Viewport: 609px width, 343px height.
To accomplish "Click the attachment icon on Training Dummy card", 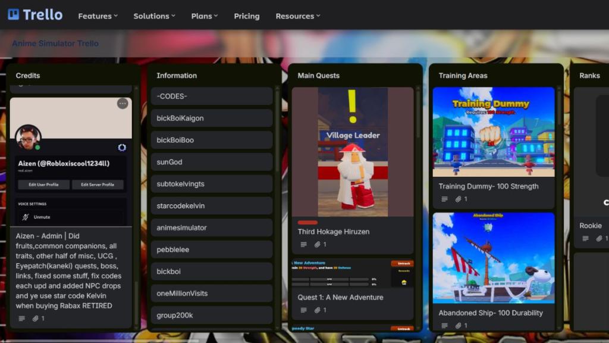I will click(457, 199).
